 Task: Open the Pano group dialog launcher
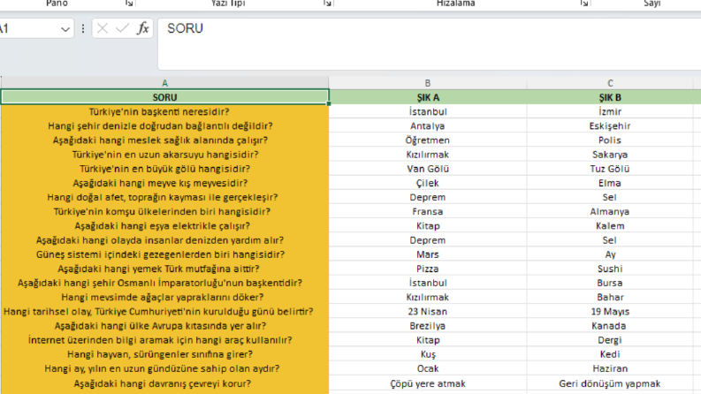[129, 4]
